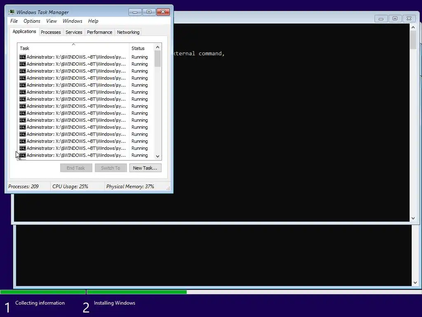Click the task list scrollbar thumb

pyautogui.click(x=158, y=59)
